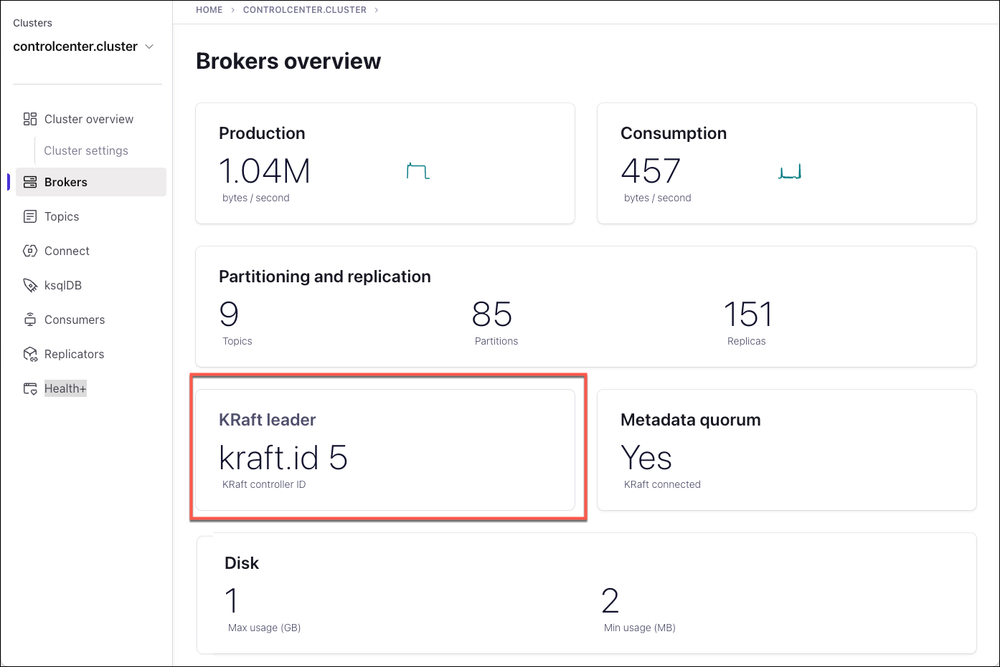Image resolution: width=1000 pixels, height=667 pixels.
Task: Click the Health+ icon in sidebar
Action: point(30,388)
